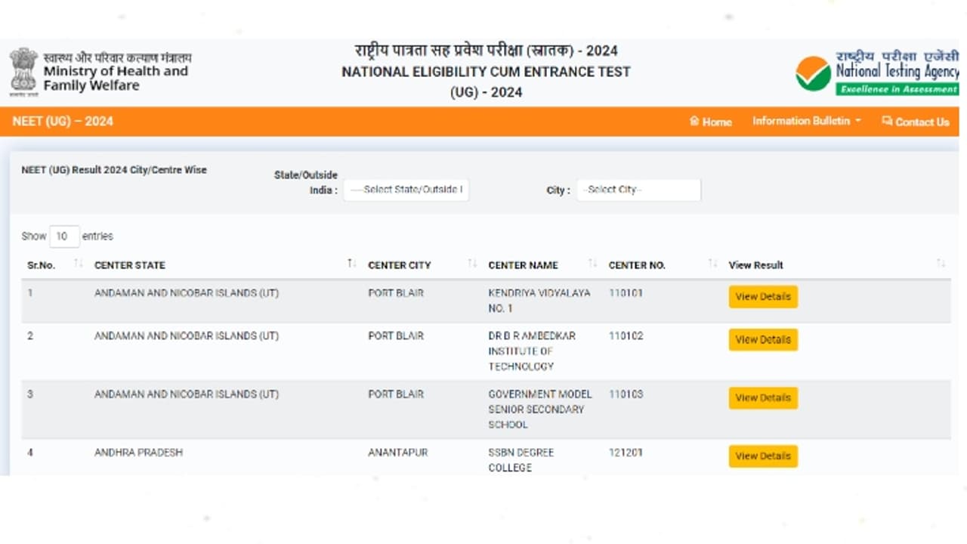Viewport: 967px width, 544px height.
Task: Click View Details for SSBN Degree College
Action: tap(762, 456)
